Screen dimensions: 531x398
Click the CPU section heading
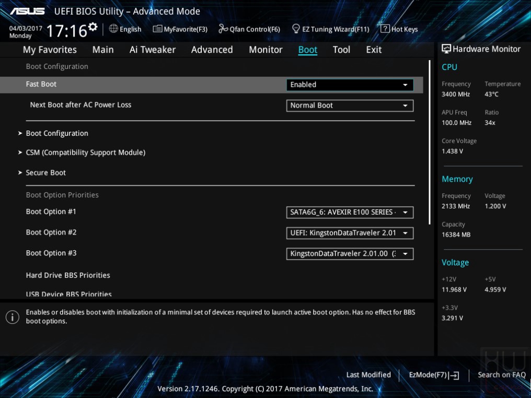coord(449,67)
